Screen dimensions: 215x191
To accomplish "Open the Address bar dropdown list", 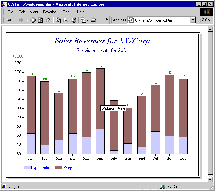I will tap(193, 20).
